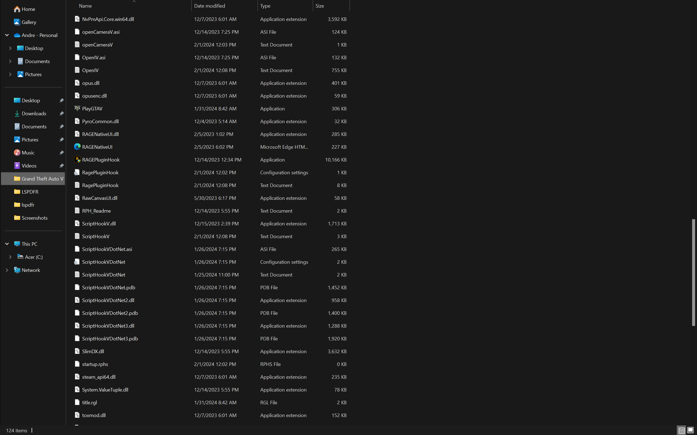Collapse the This PC tree node
The height and width of the screenshot is (435, 697).
(7, 244)
